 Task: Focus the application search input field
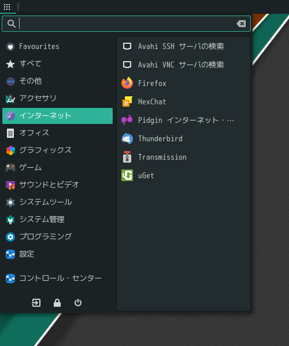(126, 24)
